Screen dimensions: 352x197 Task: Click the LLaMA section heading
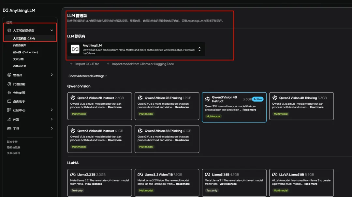click(73, 163)
